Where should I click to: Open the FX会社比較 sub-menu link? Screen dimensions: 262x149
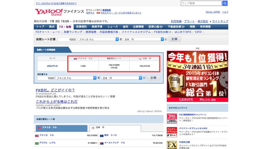click(162, 32)
